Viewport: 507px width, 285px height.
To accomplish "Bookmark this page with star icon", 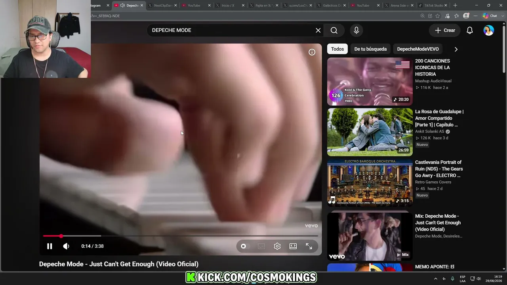I will coord(438,16).
